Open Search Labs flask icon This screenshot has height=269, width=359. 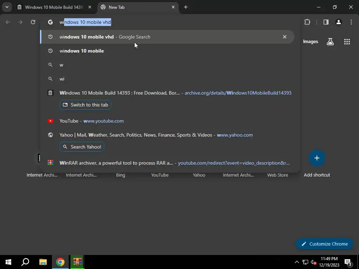[x=330, y=42]
